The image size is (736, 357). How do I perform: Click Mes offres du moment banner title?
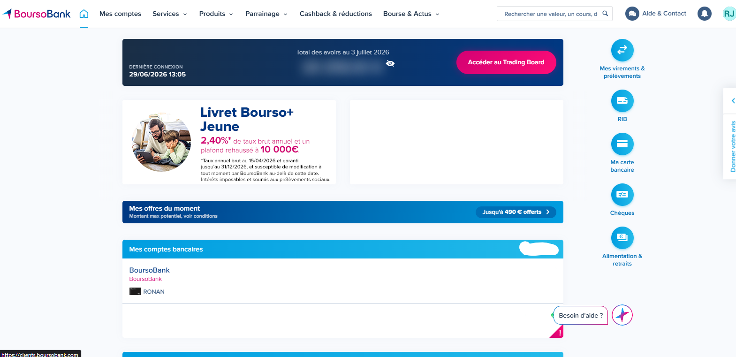pyautogui.click(x=165, y=208)
